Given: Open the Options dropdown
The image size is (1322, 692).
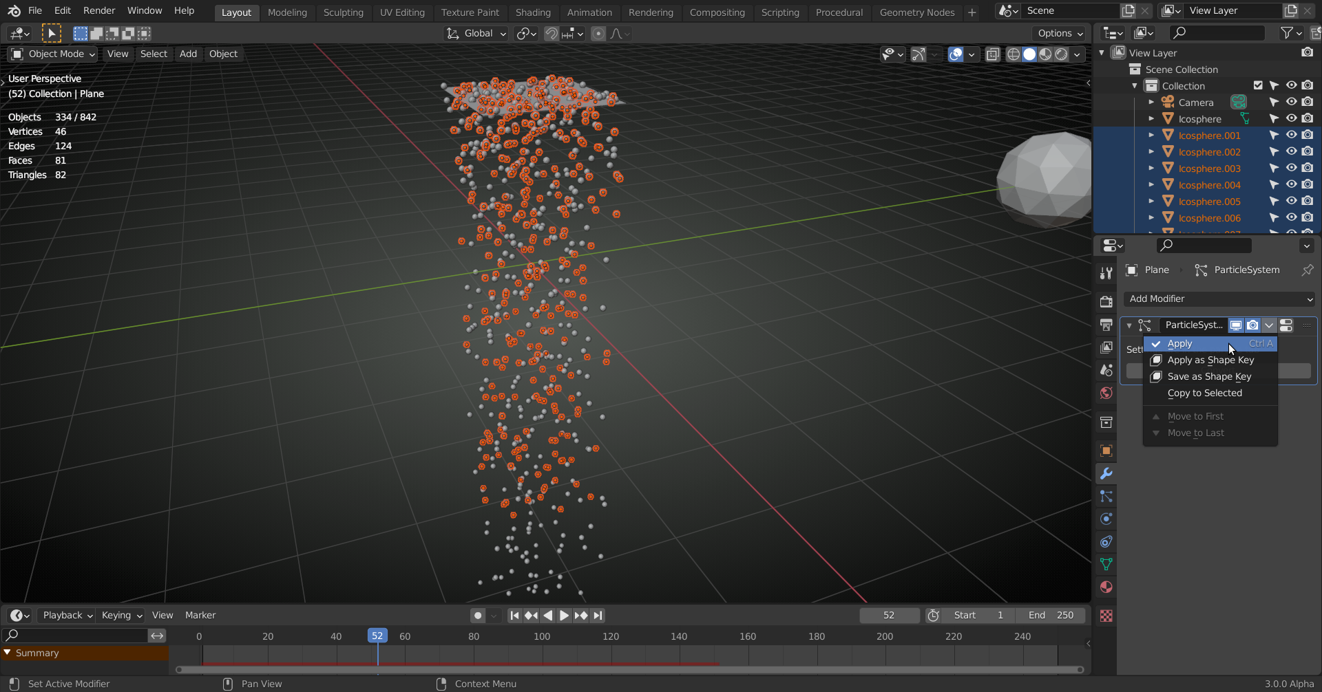Looking at the screenshot, I should [1060, 34].
